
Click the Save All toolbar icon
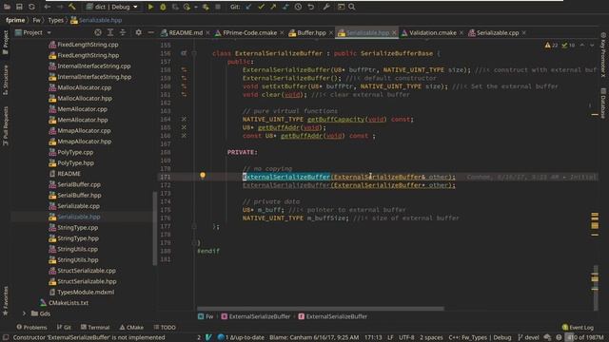pyautogui.click(x=19, y=7)
